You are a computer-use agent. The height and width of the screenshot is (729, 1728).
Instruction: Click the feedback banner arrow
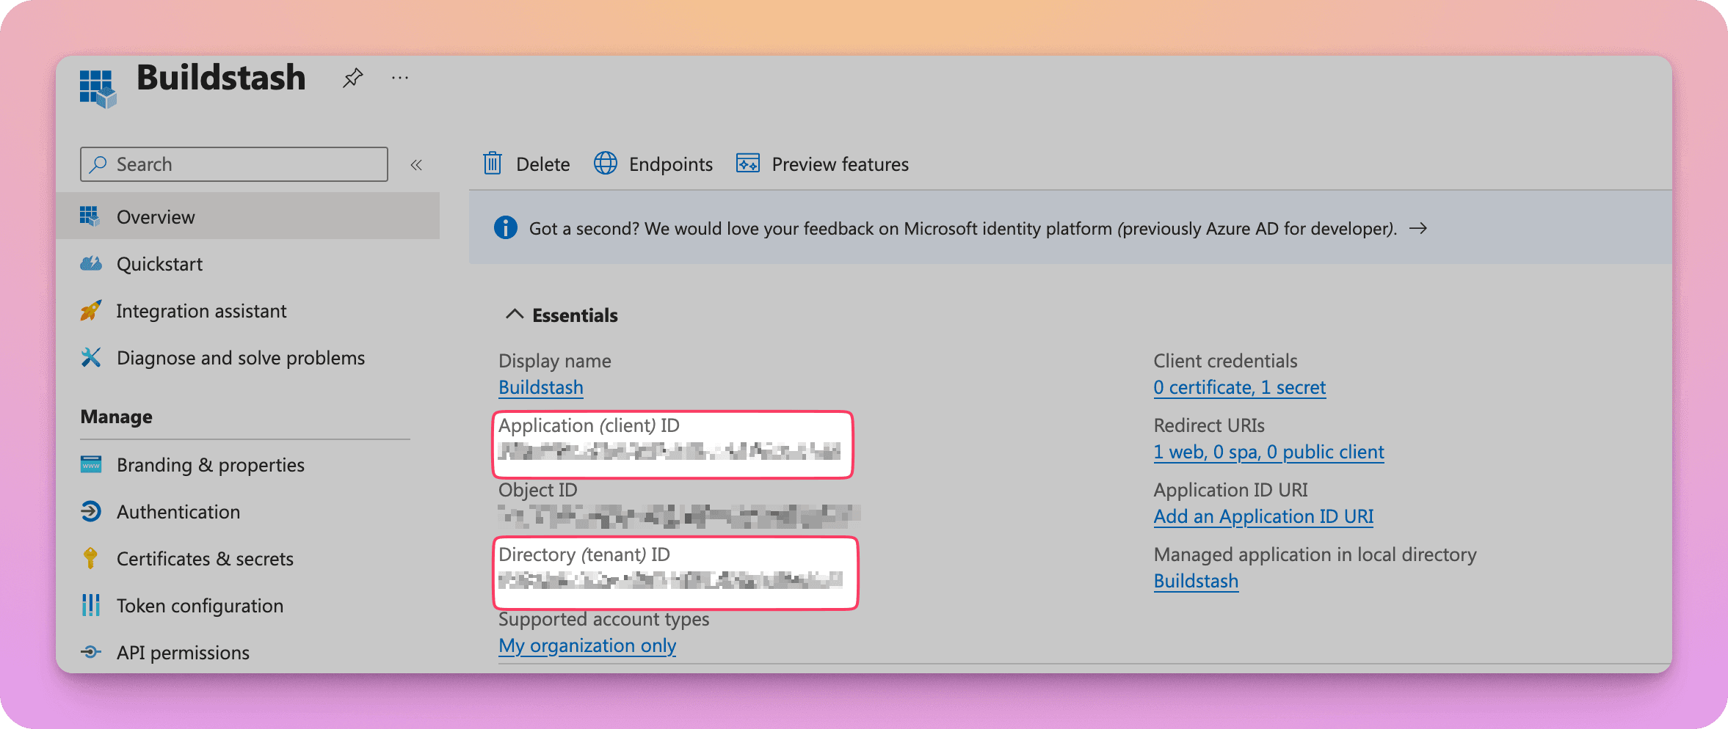(1418, 228)
